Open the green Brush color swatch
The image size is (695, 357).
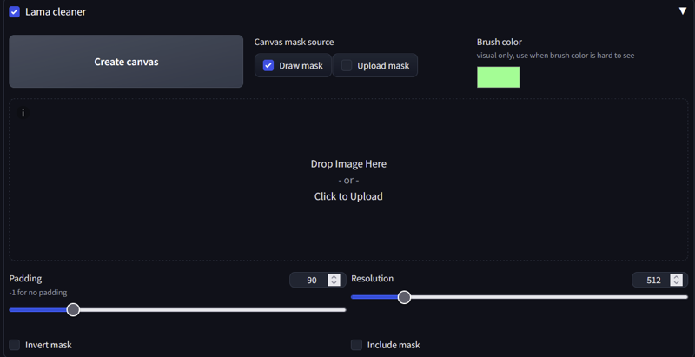coord(498,77)
